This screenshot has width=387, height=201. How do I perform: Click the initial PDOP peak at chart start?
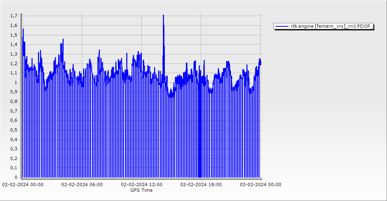click(x=23, y=30)
